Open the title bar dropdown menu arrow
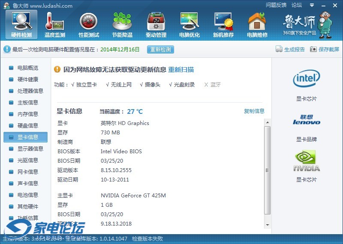 point(312,5)
